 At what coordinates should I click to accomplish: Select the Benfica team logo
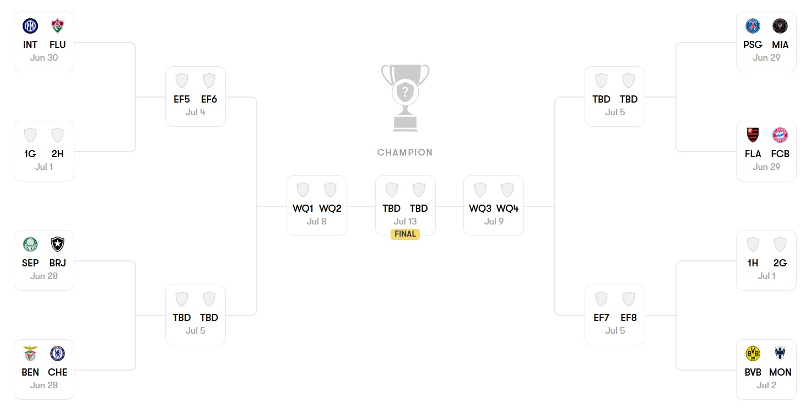tap(30, 354)
